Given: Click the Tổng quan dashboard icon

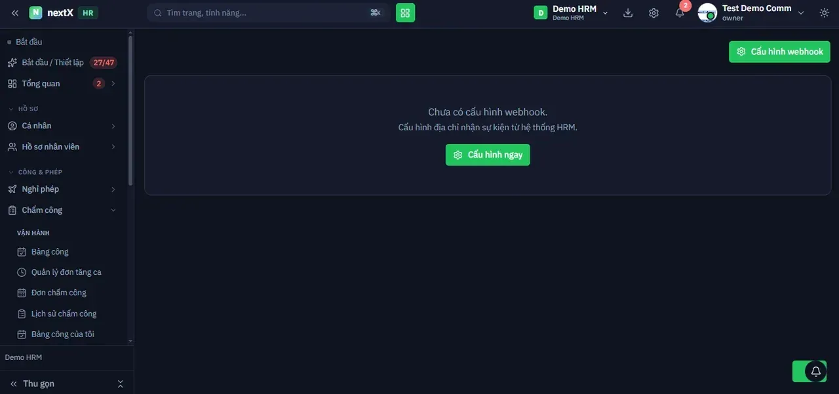Looking at the screenshot, I should (x=12, y=84).
